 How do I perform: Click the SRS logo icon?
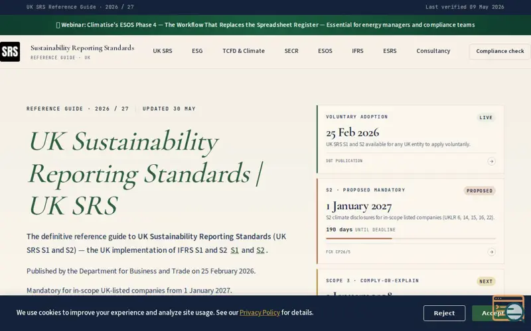tap(10, 52)
